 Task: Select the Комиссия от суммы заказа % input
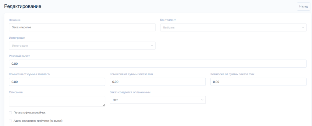tap(57, 82)
